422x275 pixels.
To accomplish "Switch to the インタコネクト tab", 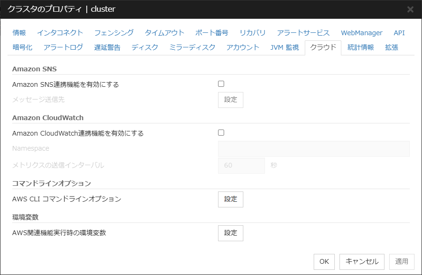I will [x=60, y=33].
